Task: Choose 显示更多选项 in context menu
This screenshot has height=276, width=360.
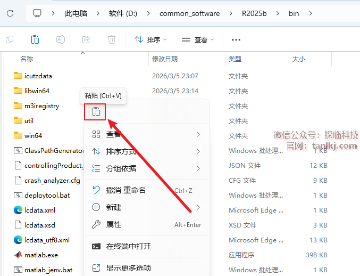Action: tap(147, 268)
